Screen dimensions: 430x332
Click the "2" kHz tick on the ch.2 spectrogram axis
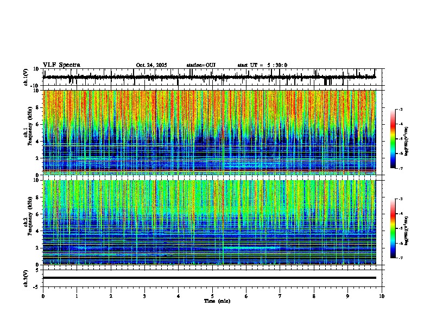pos(37,248)
